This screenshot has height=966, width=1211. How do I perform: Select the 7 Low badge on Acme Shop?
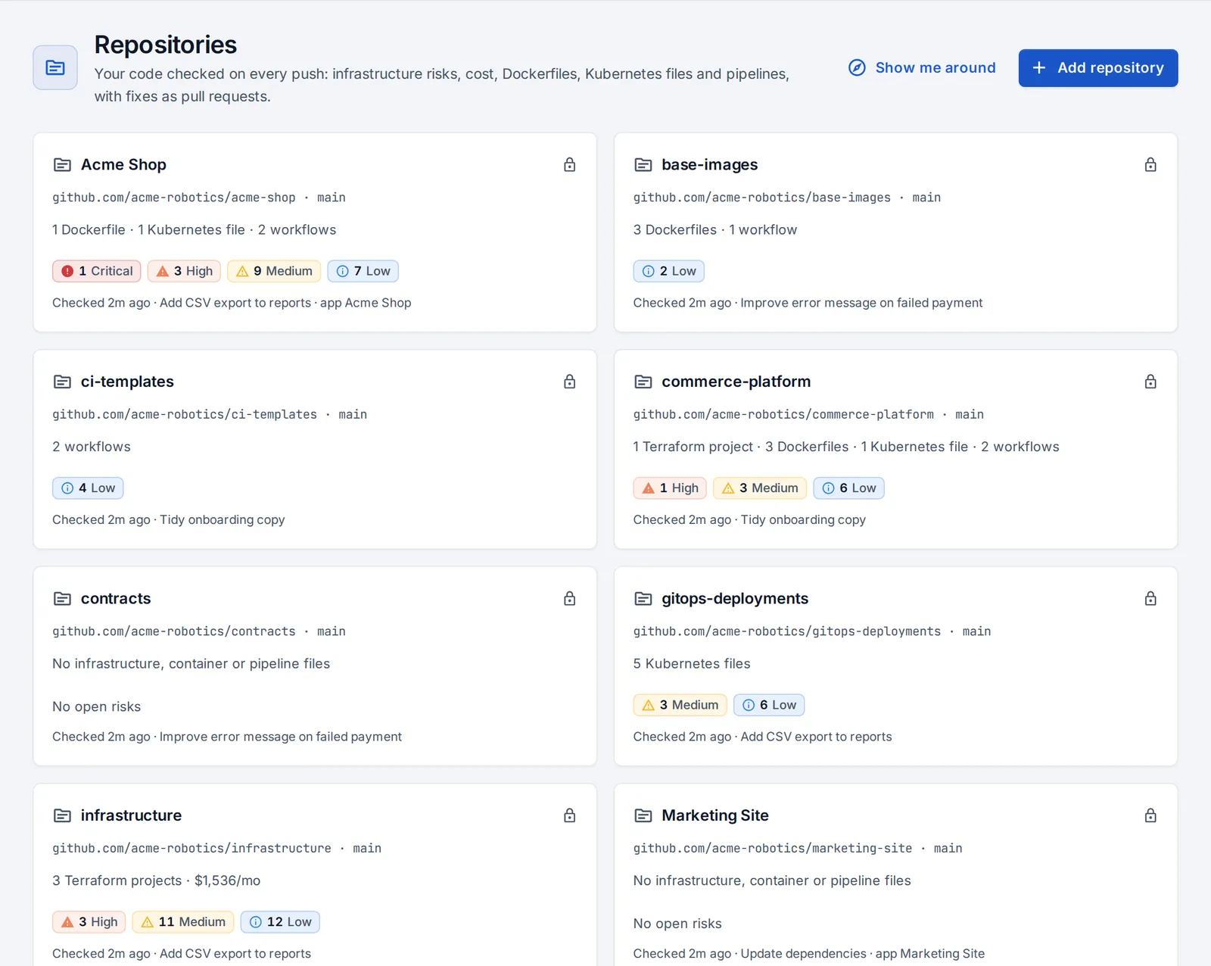(x=363, y=271)
